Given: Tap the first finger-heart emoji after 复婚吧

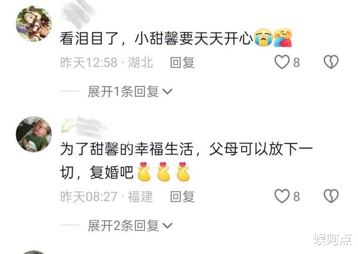Looking at the screenshot, I should pyautogui.click(x=144, y=172).
